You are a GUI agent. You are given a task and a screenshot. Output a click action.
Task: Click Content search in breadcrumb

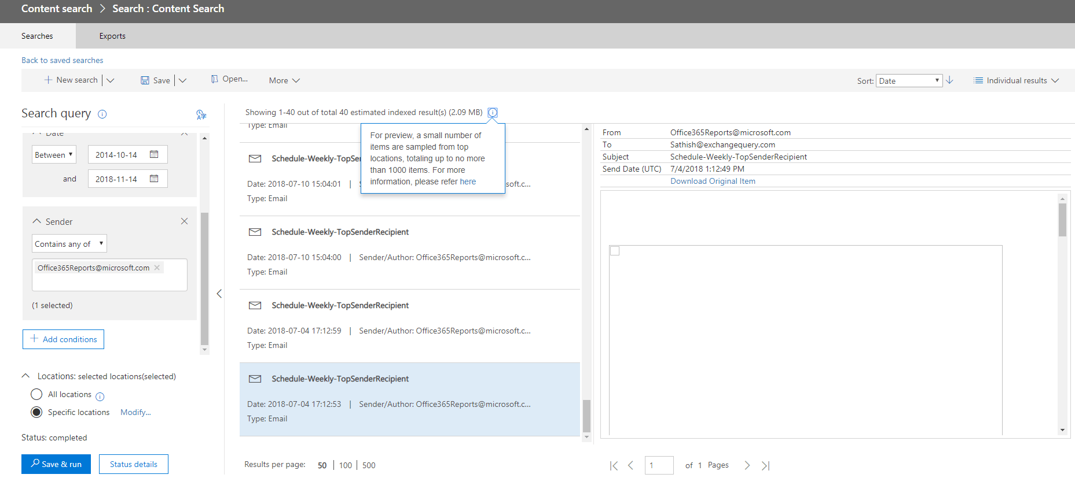(57, 9)
